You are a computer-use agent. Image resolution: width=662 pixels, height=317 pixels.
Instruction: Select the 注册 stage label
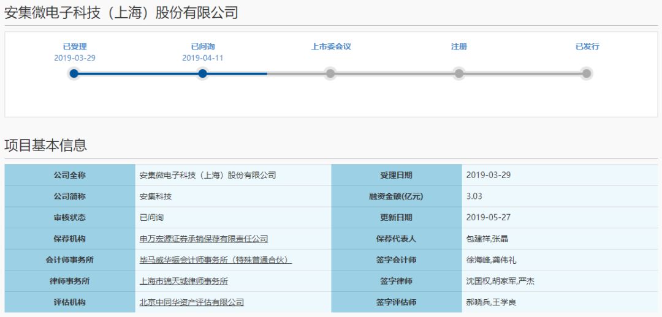pyautogui.click(x=459, y=47)
